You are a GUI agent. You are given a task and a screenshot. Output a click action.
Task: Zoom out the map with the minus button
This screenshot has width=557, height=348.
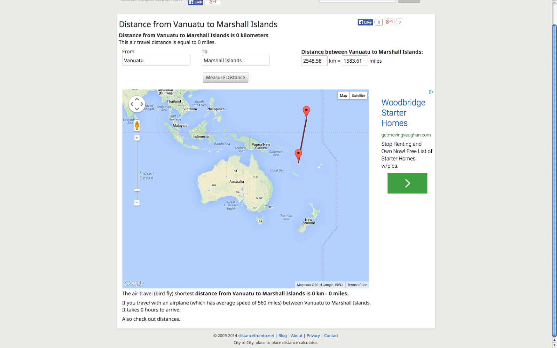pos(137,203)
